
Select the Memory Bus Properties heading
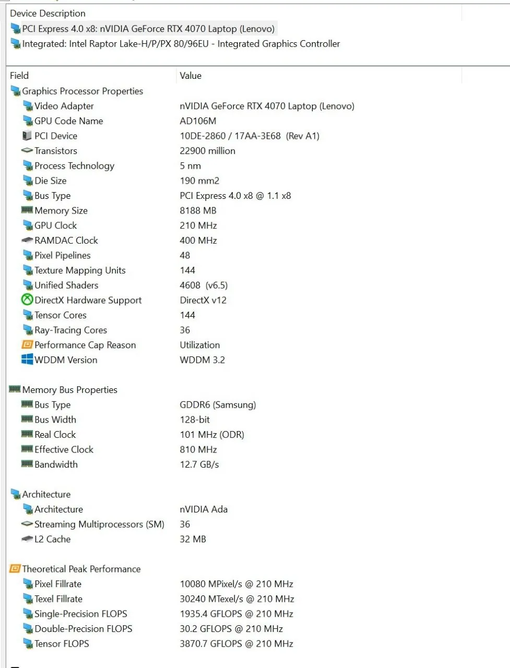pyautogui.click(x=70, y=390)
